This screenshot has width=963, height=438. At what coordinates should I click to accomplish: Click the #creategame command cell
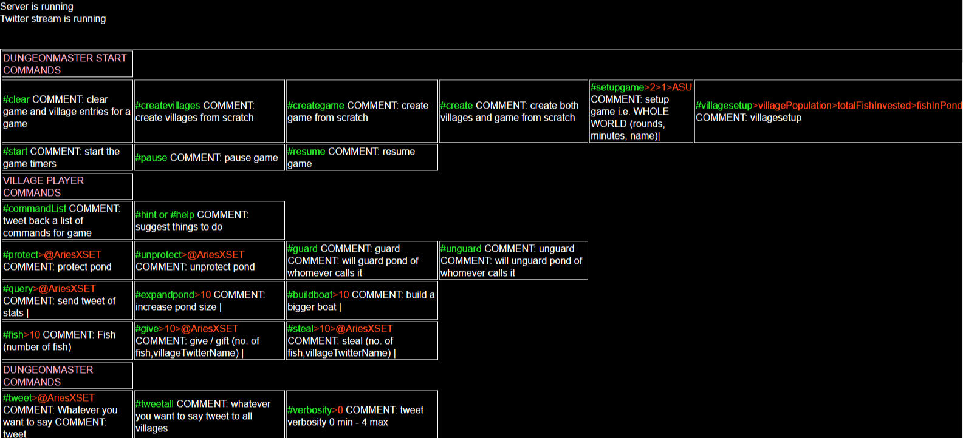pos(316,106)
